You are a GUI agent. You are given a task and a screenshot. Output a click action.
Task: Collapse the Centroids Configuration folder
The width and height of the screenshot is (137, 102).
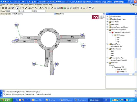pyautogui.click(x=107, y=30)
